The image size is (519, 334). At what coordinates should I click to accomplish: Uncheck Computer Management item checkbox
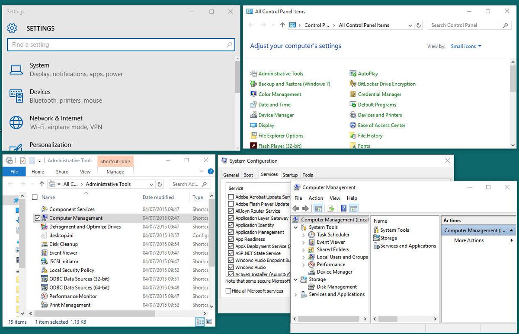(x=37, y=218)
